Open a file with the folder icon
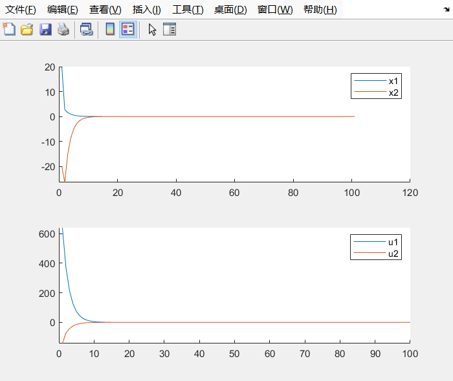This screenshot has height=381, width=453. coord(27,29)
